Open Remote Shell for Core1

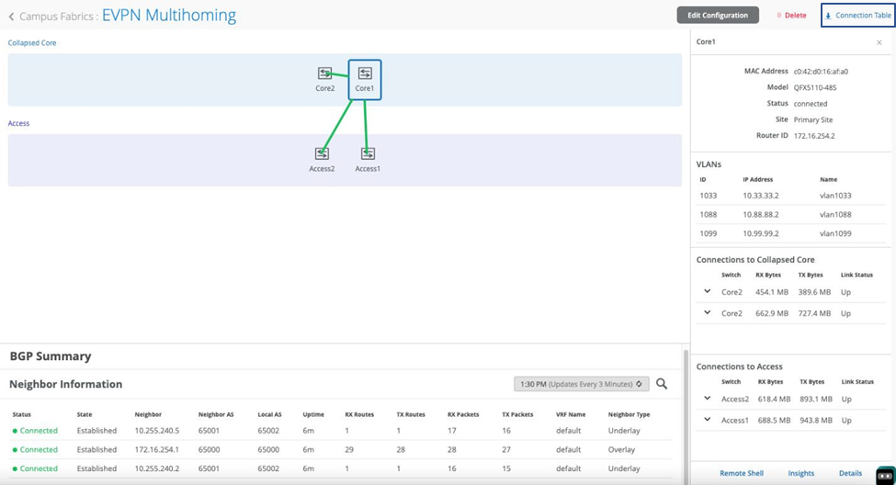coord(741,473)
